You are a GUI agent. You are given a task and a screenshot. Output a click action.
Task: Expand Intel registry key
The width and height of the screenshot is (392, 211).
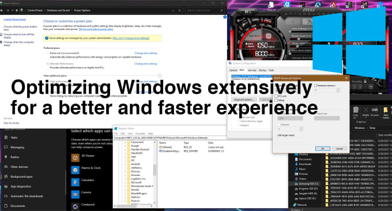(x=125, y=156)
